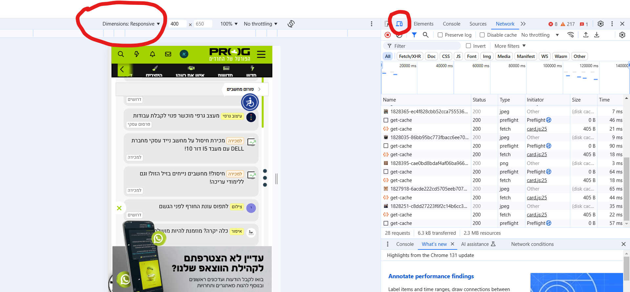Export the HAR file
Image resolution: width=630 pixels, height=292 pixels.
tap(597, 35)
